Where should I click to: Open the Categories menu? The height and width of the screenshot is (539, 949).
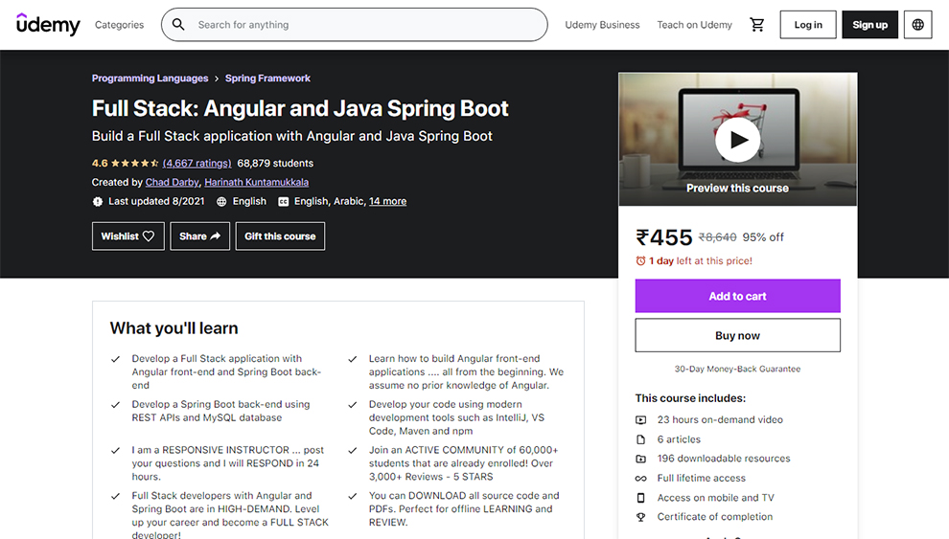119,25
